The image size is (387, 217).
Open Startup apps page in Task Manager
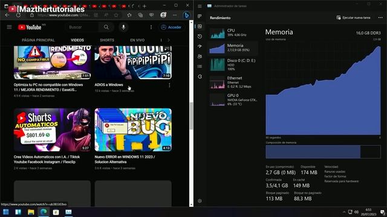click(x=200, y=46)
